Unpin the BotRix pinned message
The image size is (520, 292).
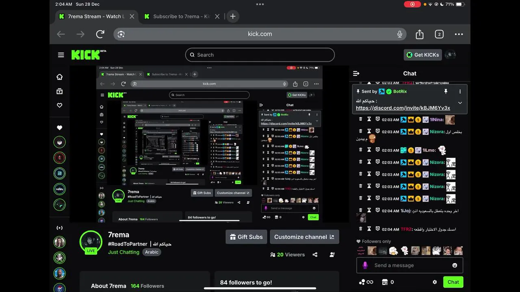click(x=446, y=92)
